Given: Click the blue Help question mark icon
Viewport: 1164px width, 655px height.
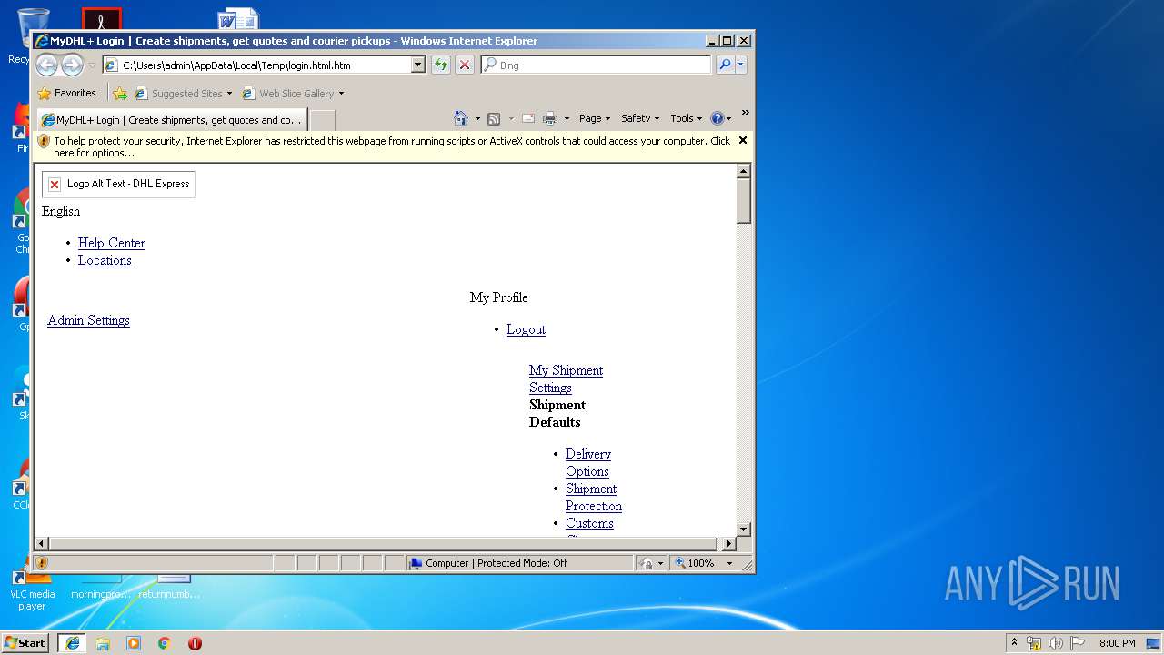Looking at the screenshot, I should (x=717, y=118).
